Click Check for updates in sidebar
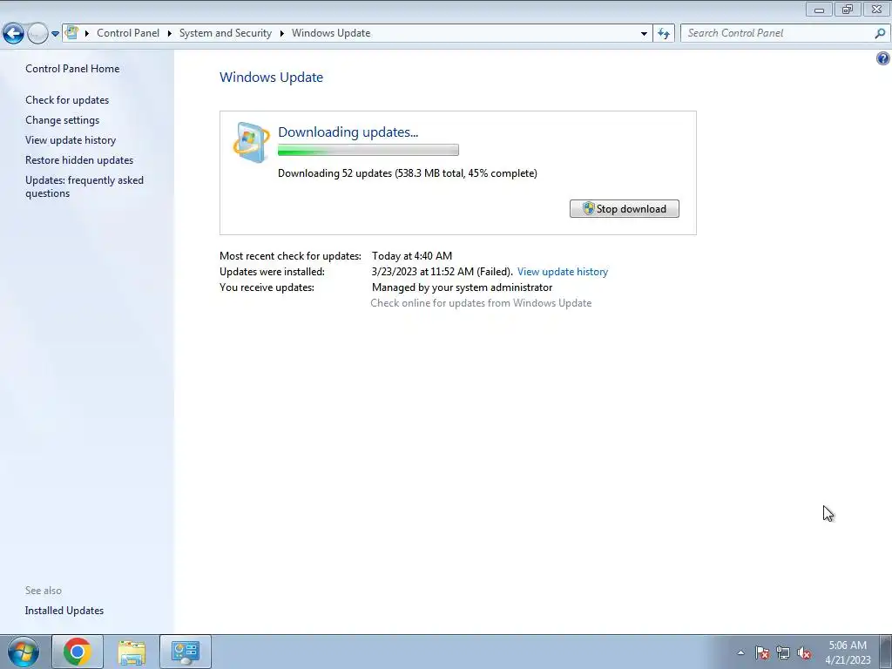 click(x=67, y=99)
